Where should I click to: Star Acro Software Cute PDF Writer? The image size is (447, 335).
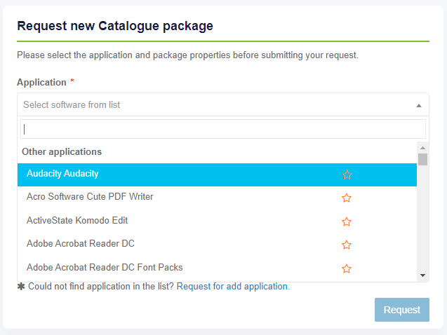(347, 198)
